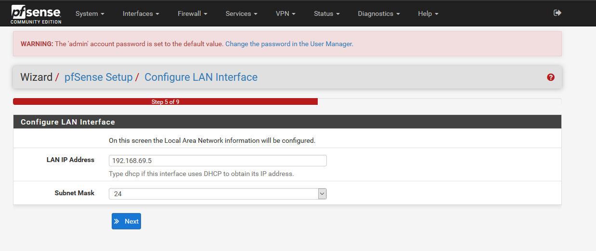Screen dimensions: 596x251
Task: Click the pfSense Setup breadcrumb link
Action: click(x=98, y=77)
